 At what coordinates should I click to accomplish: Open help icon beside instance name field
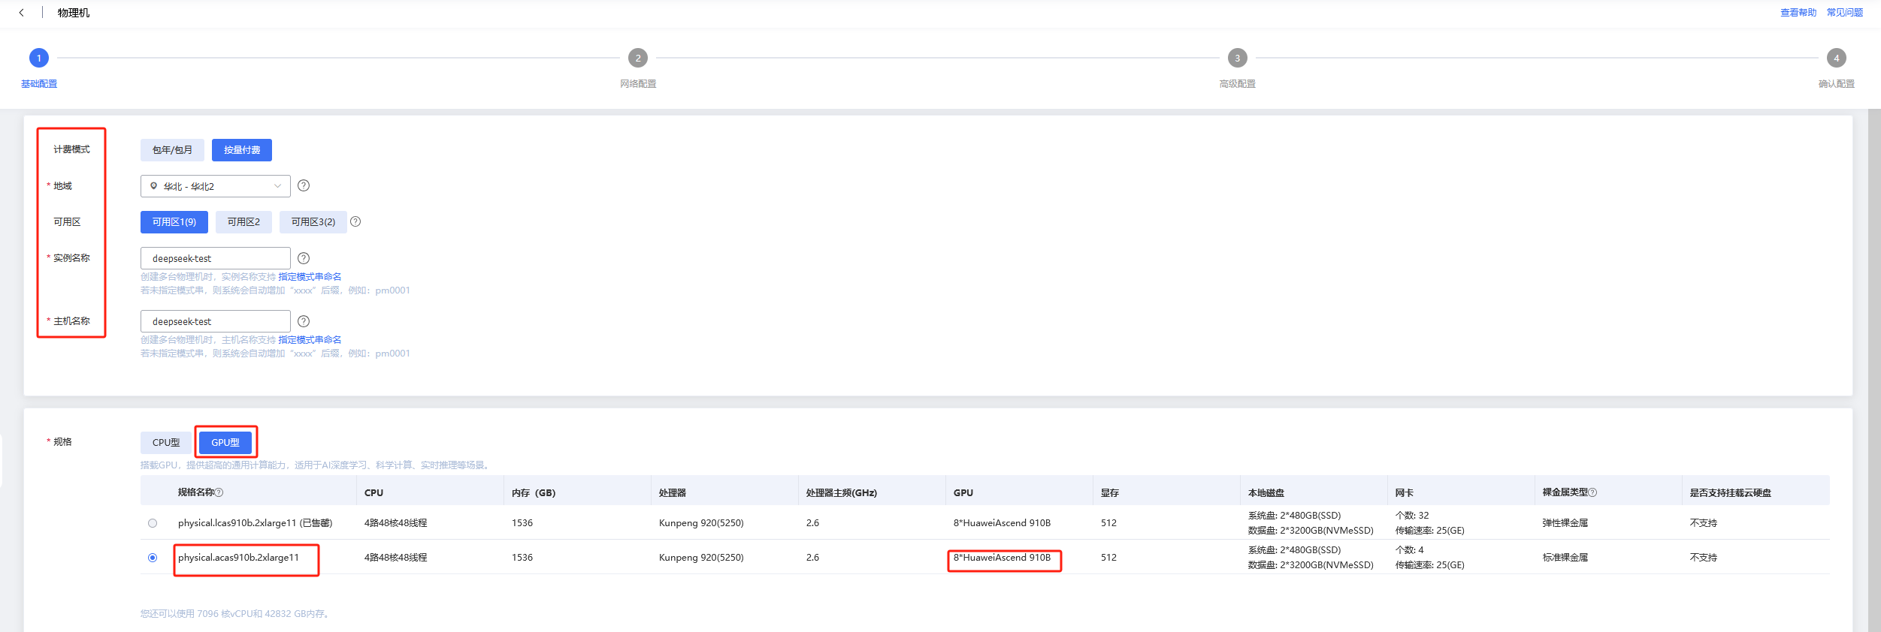(304, 258)
